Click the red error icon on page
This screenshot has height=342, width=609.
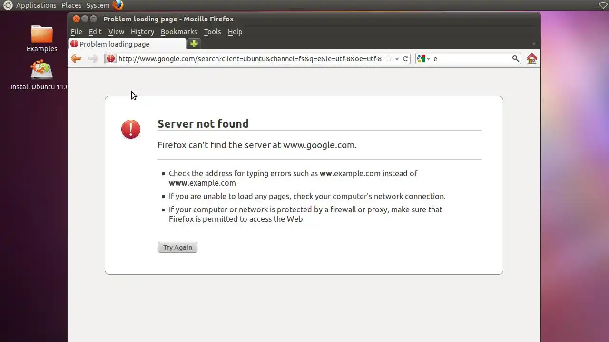pos(131,129)
